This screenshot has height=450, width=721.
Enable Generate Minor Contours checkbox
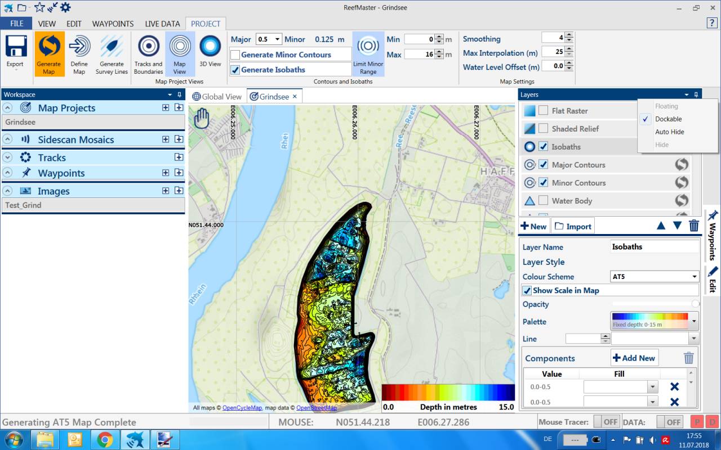(x=235, y=55)
